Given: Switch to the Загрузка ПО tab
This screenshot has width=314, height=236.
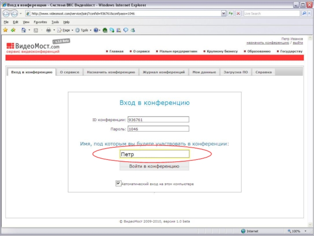Looking at the screenshot, I should (x=235, y=72).
